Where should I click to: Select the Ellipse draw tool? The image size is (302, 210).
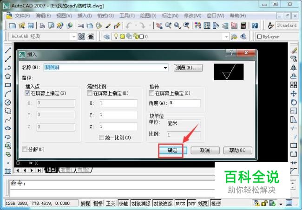coord(8,128)
